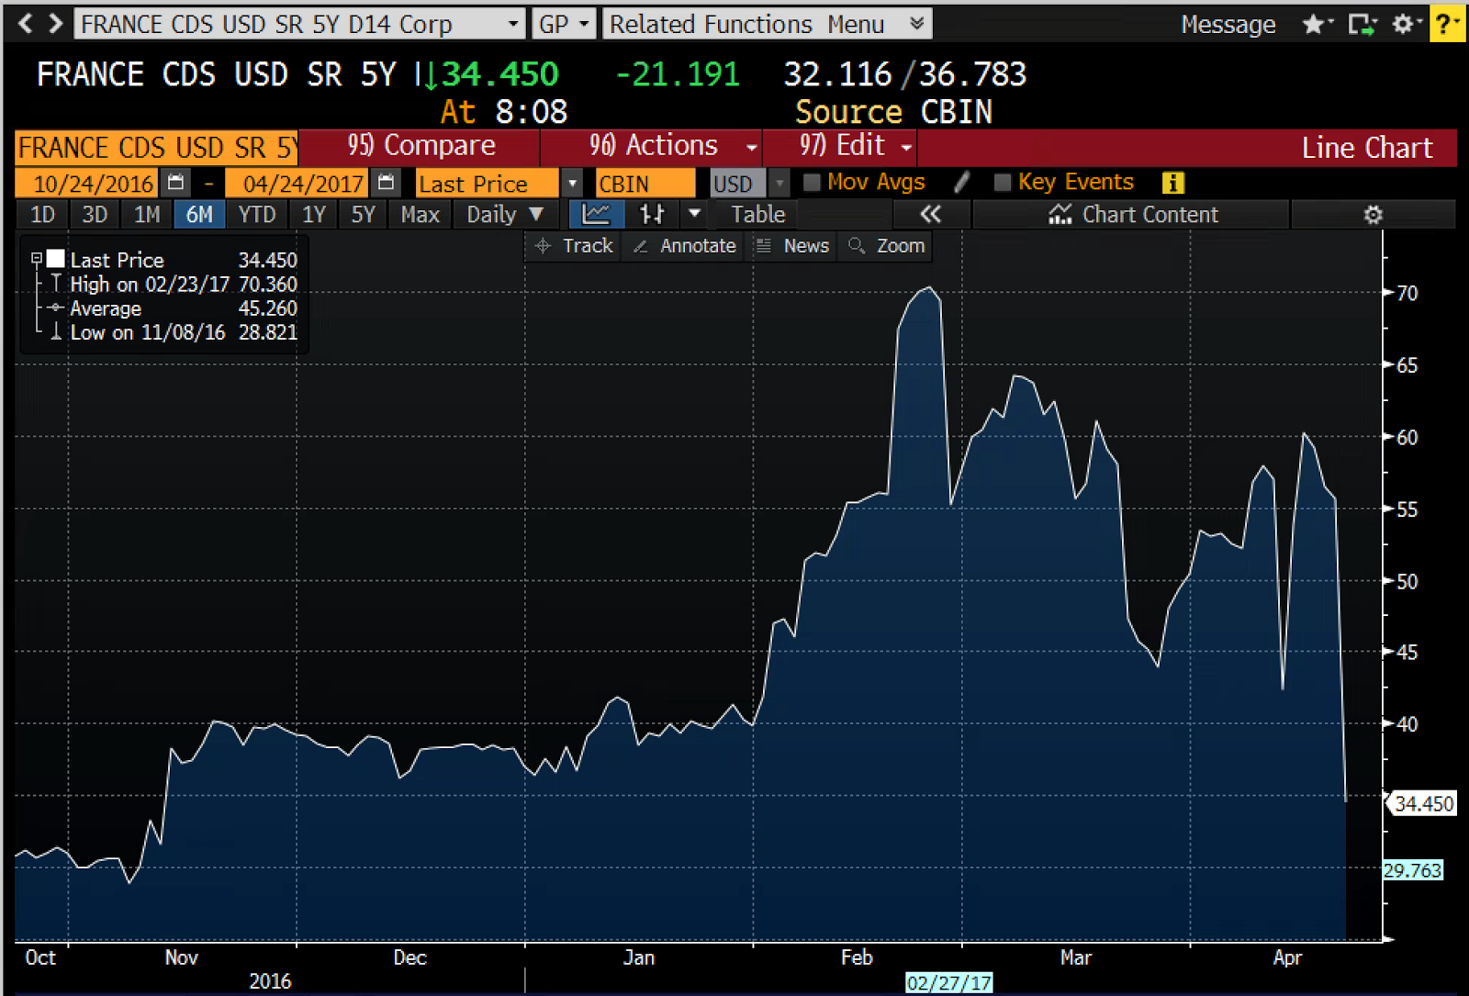Click the Average 45.260 legend row
The width and height of the screenshot is (1469, 996).
click(174, 308)
